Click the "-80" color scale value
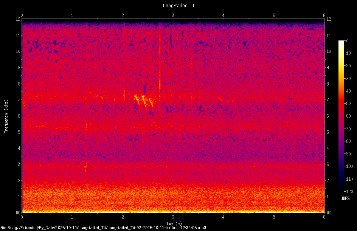 pos(348,141)
